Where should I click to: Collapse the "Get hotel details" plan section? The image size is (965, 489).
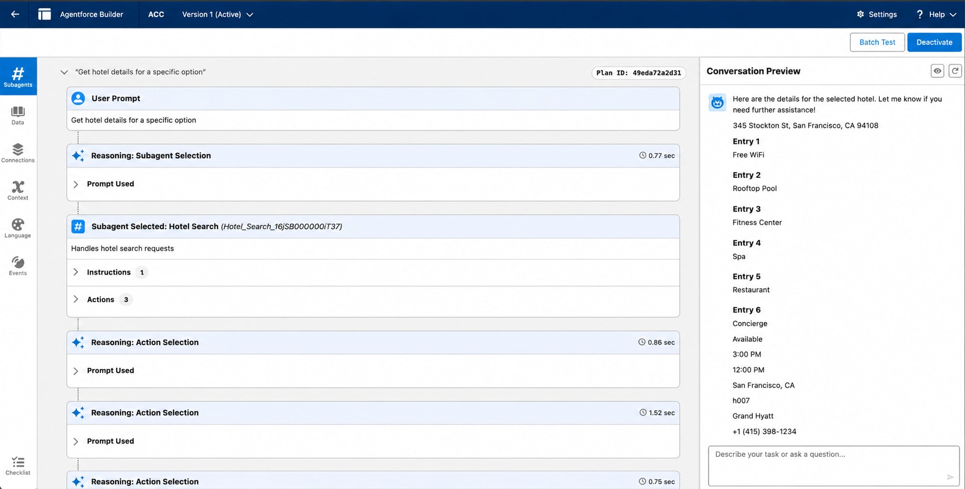click(x=64, y=72)
